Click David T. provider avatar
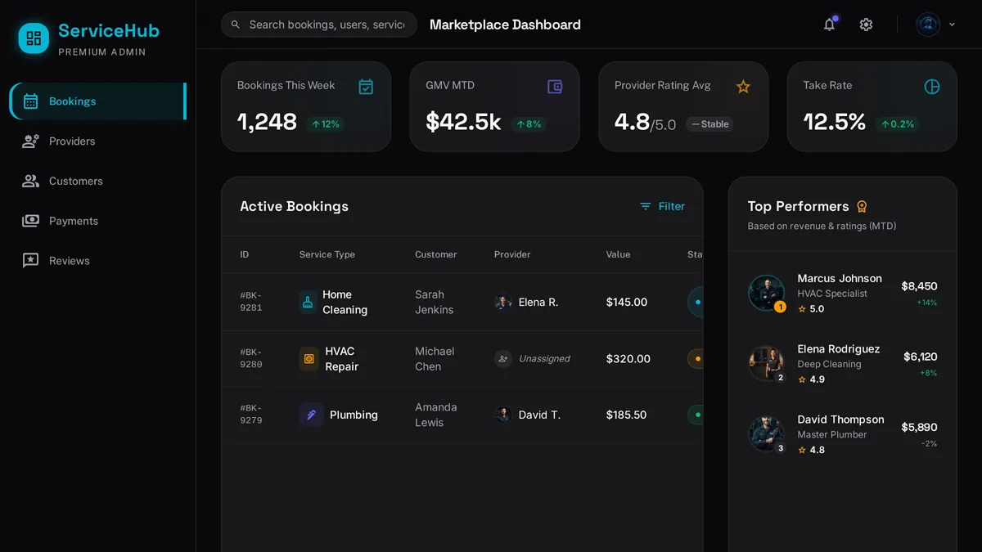Viewport: 982px width, 552px height. (x=503, y=415)
